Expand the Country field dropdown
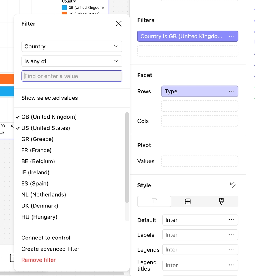The width and height of the screenshot is (255, 276). pyautogui.click(x=72, y=46)
